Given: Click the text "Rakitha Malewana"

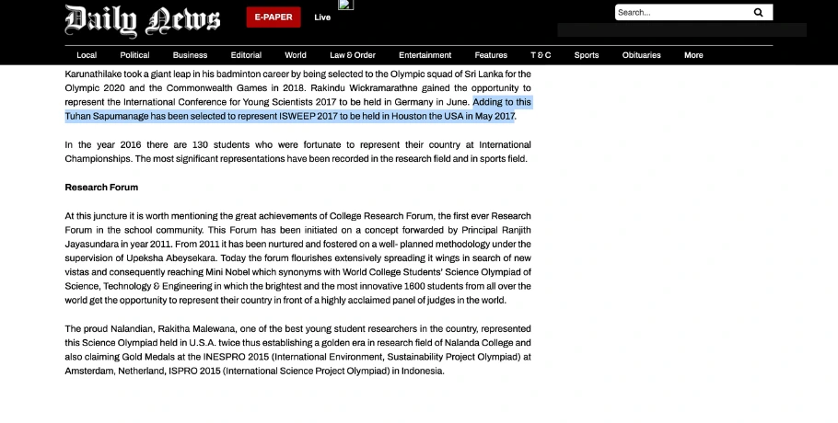Looking at the screenshot, I should coord(196,328).
